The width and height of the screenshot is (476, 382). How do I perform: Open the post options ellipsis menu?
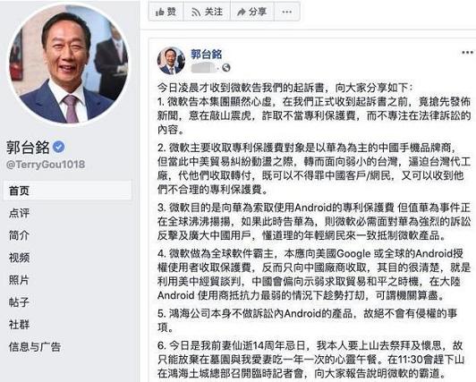click(467, 53)
